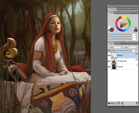Click the Foreground layer thumbnail
Image resolution: width=139 pixels, height=113 pixels.
click(114, 61)
